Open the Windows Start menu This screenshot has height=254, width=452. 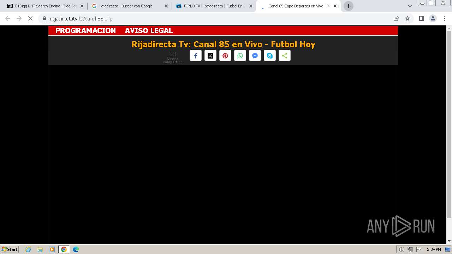(x=10, y=249)
